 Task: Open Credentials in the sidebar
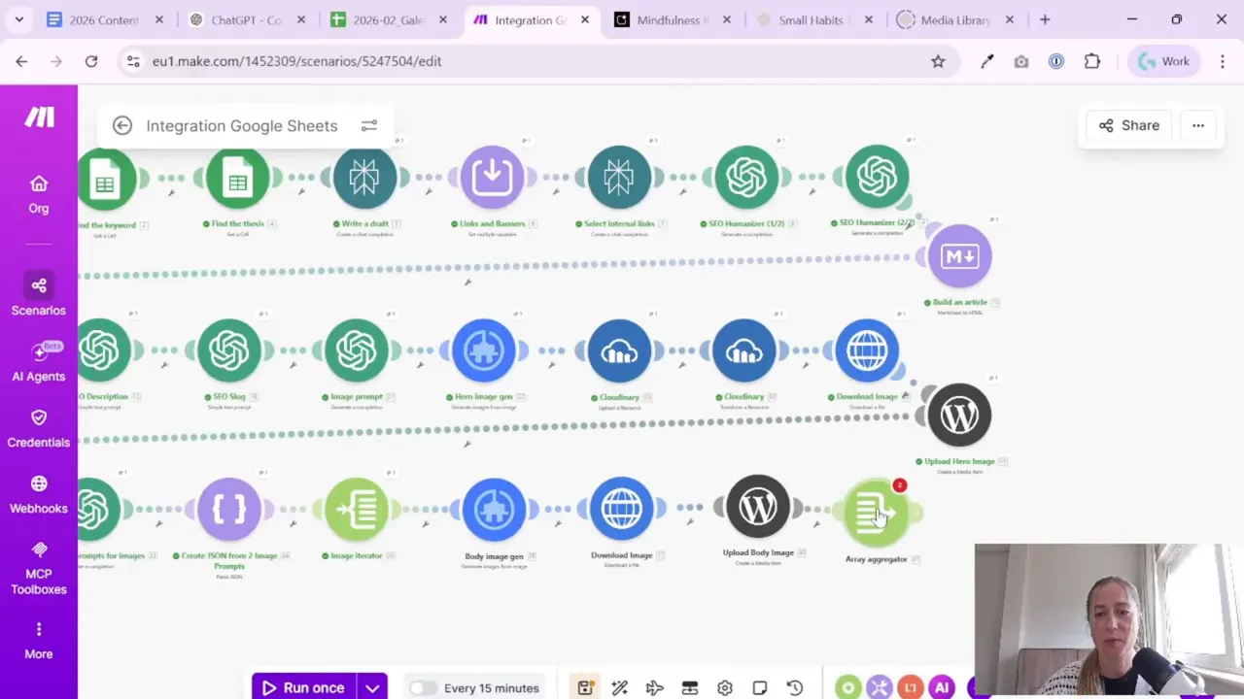pos(39,428)
